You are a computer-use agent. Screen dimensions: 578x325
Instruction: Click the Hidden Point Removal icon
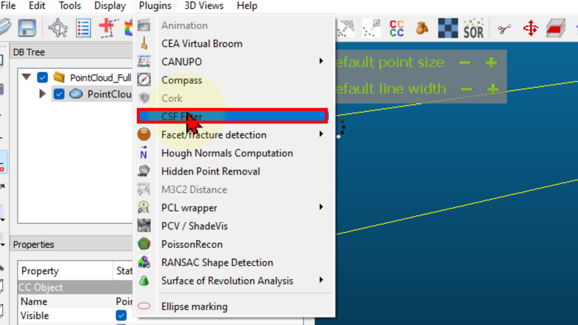coord(144,171)
